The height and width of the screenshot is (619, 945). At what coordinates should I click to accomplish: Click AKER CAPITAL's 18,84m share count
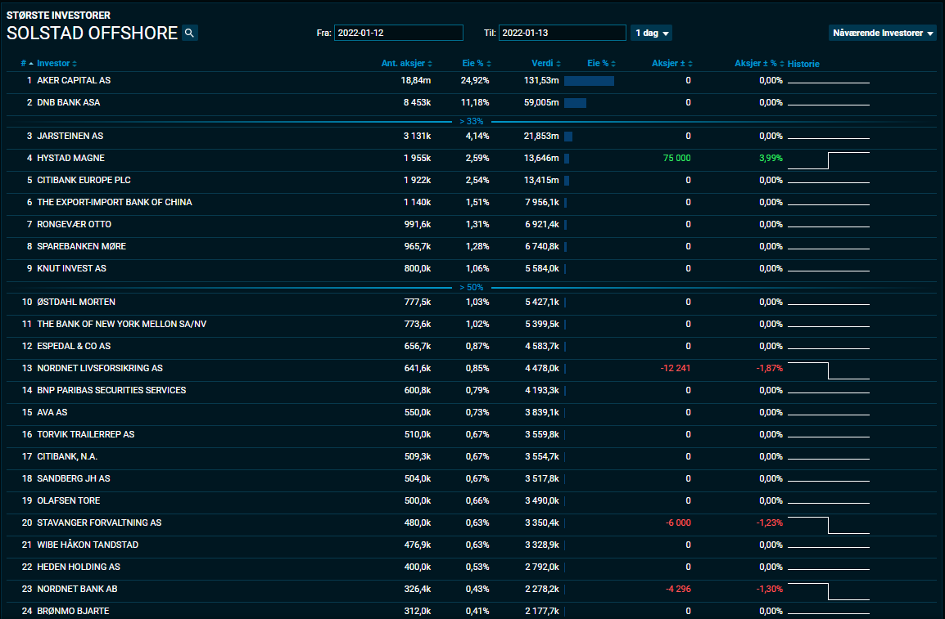(x=416, y=81)
